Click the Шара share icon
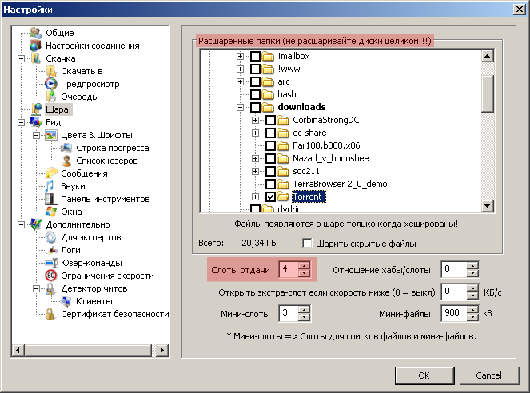This screenshot has height=393, width=530. (36, 109)
